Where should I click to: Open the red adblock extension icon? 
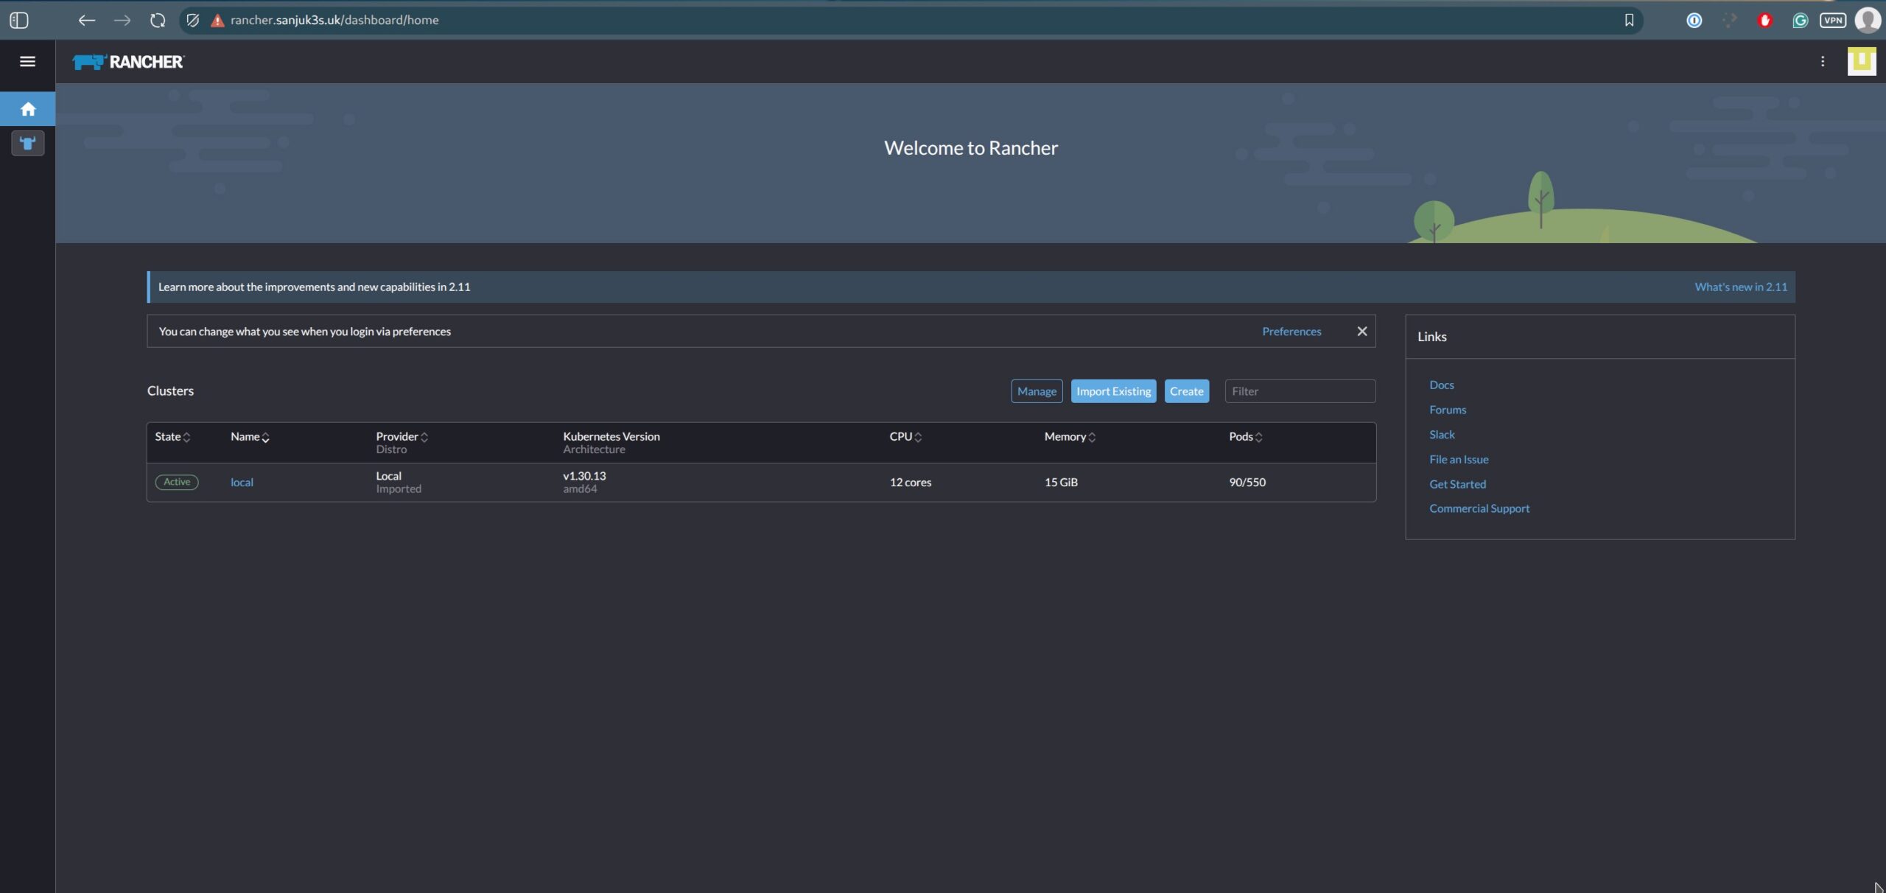(1764, 21)
